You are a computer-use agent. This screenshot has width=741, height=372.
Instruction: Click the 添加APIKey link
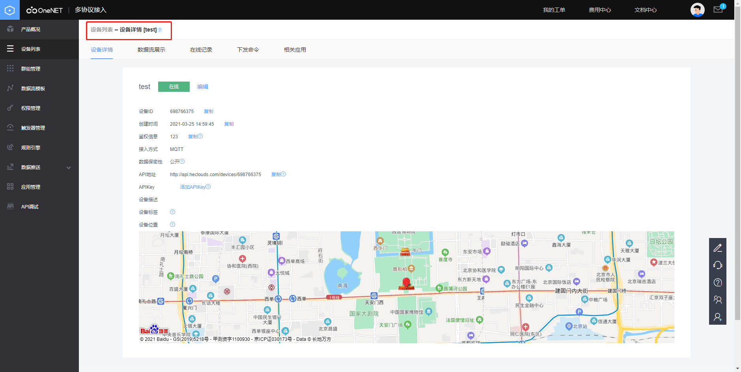tap(193, 187)
